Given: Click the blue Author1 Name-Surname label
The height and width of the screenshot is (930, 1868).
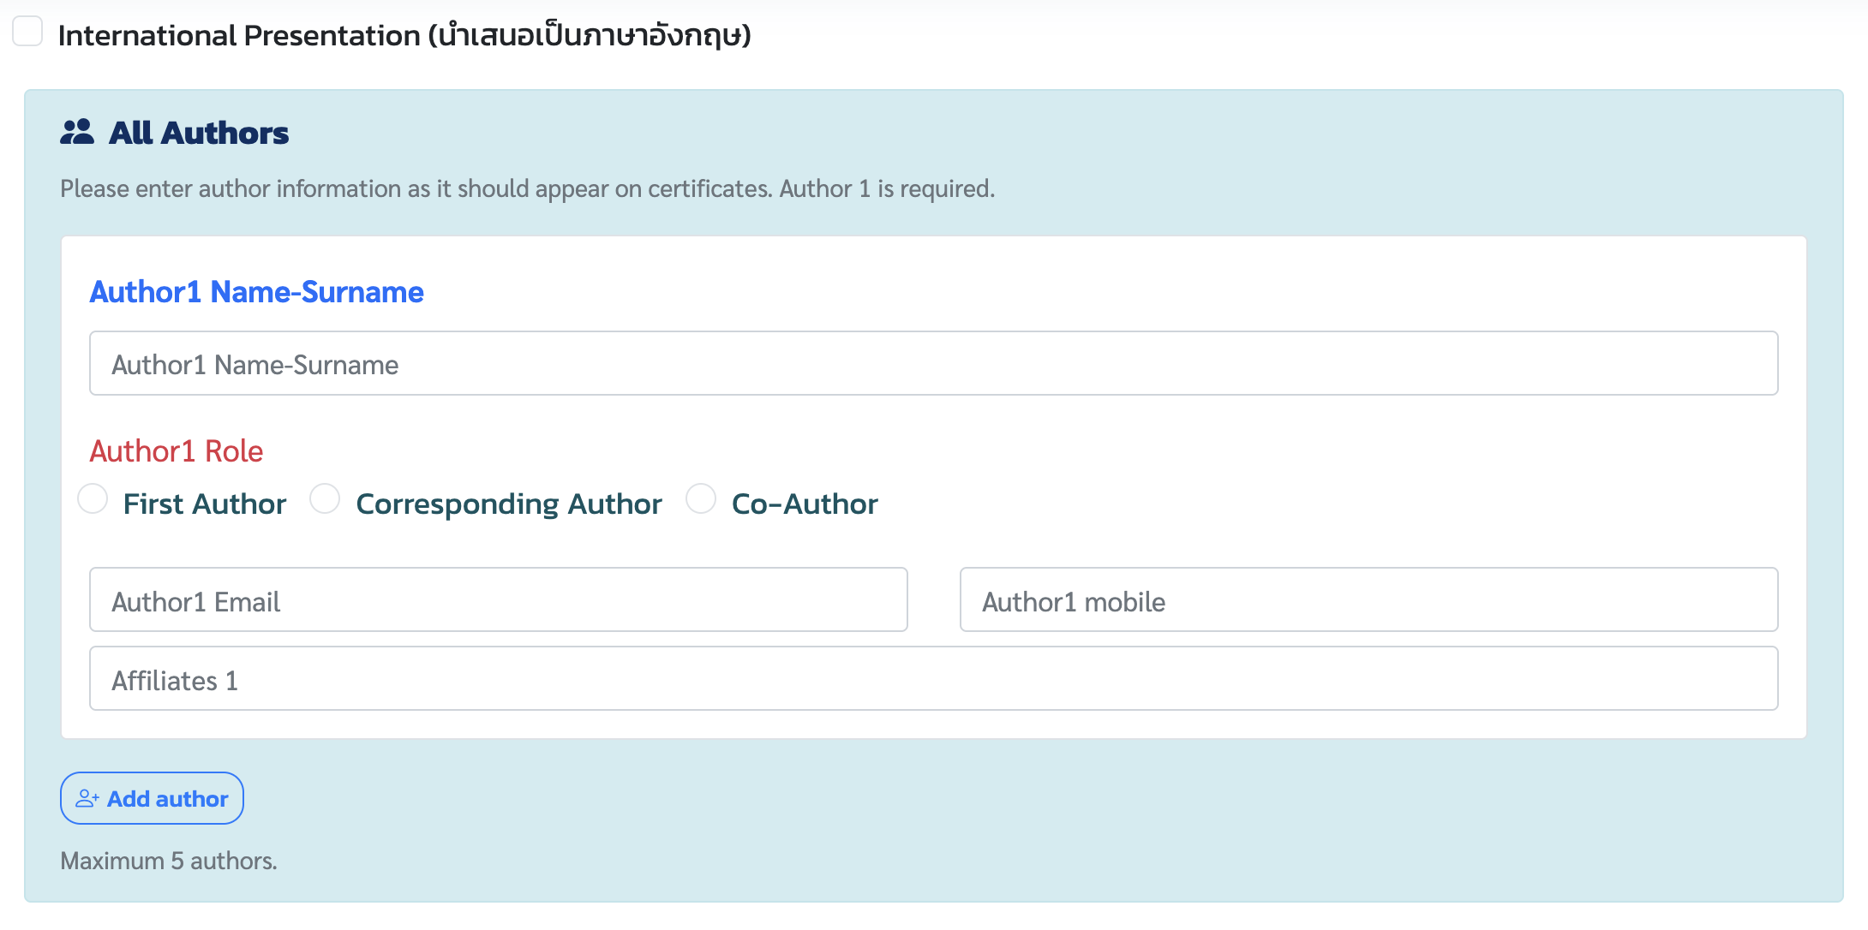Looking at the screenshot, I should (256, 292).
